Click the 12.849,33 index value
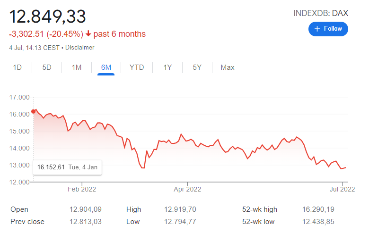This screenshot has height=233, width=369. point(48,16)
